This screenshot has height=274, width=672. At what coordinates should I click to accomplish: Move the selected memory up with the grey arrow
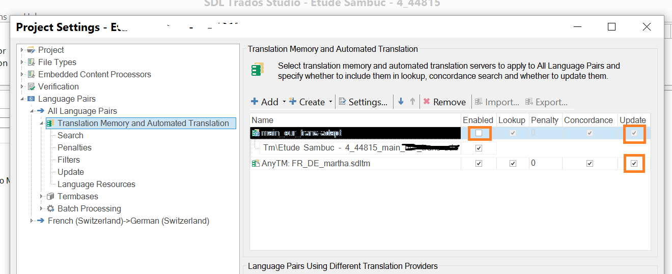coord(412,102)
